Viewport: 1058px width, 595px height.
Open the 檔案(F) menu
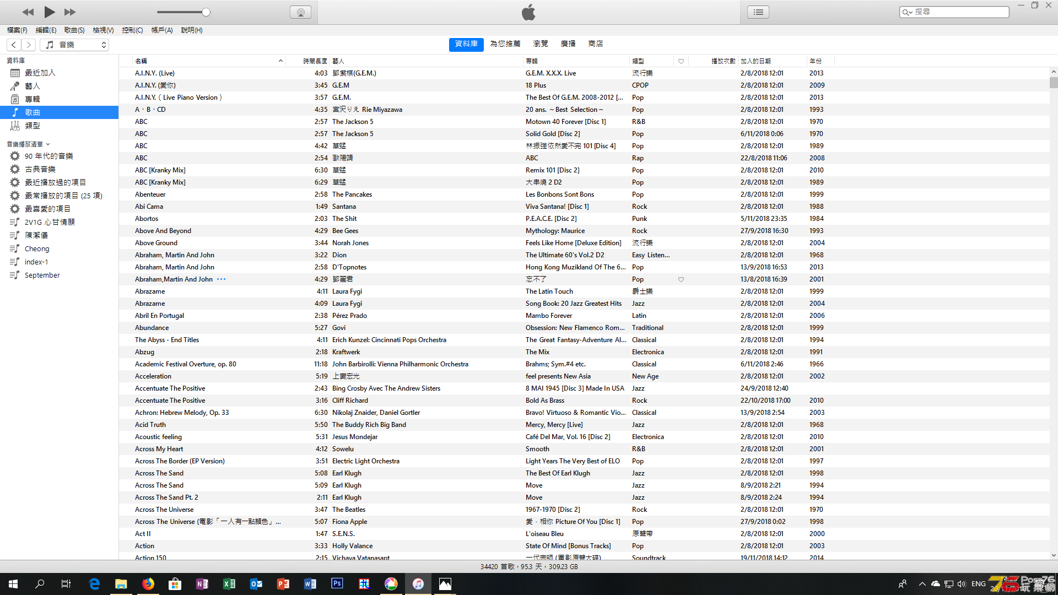pyautogui.click(x=17, y=30)
